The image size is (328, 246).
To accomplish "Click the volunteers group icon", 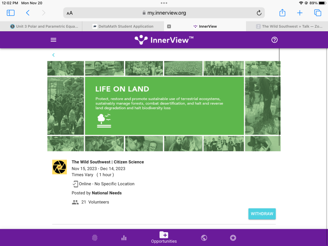I will pos(75,202).
